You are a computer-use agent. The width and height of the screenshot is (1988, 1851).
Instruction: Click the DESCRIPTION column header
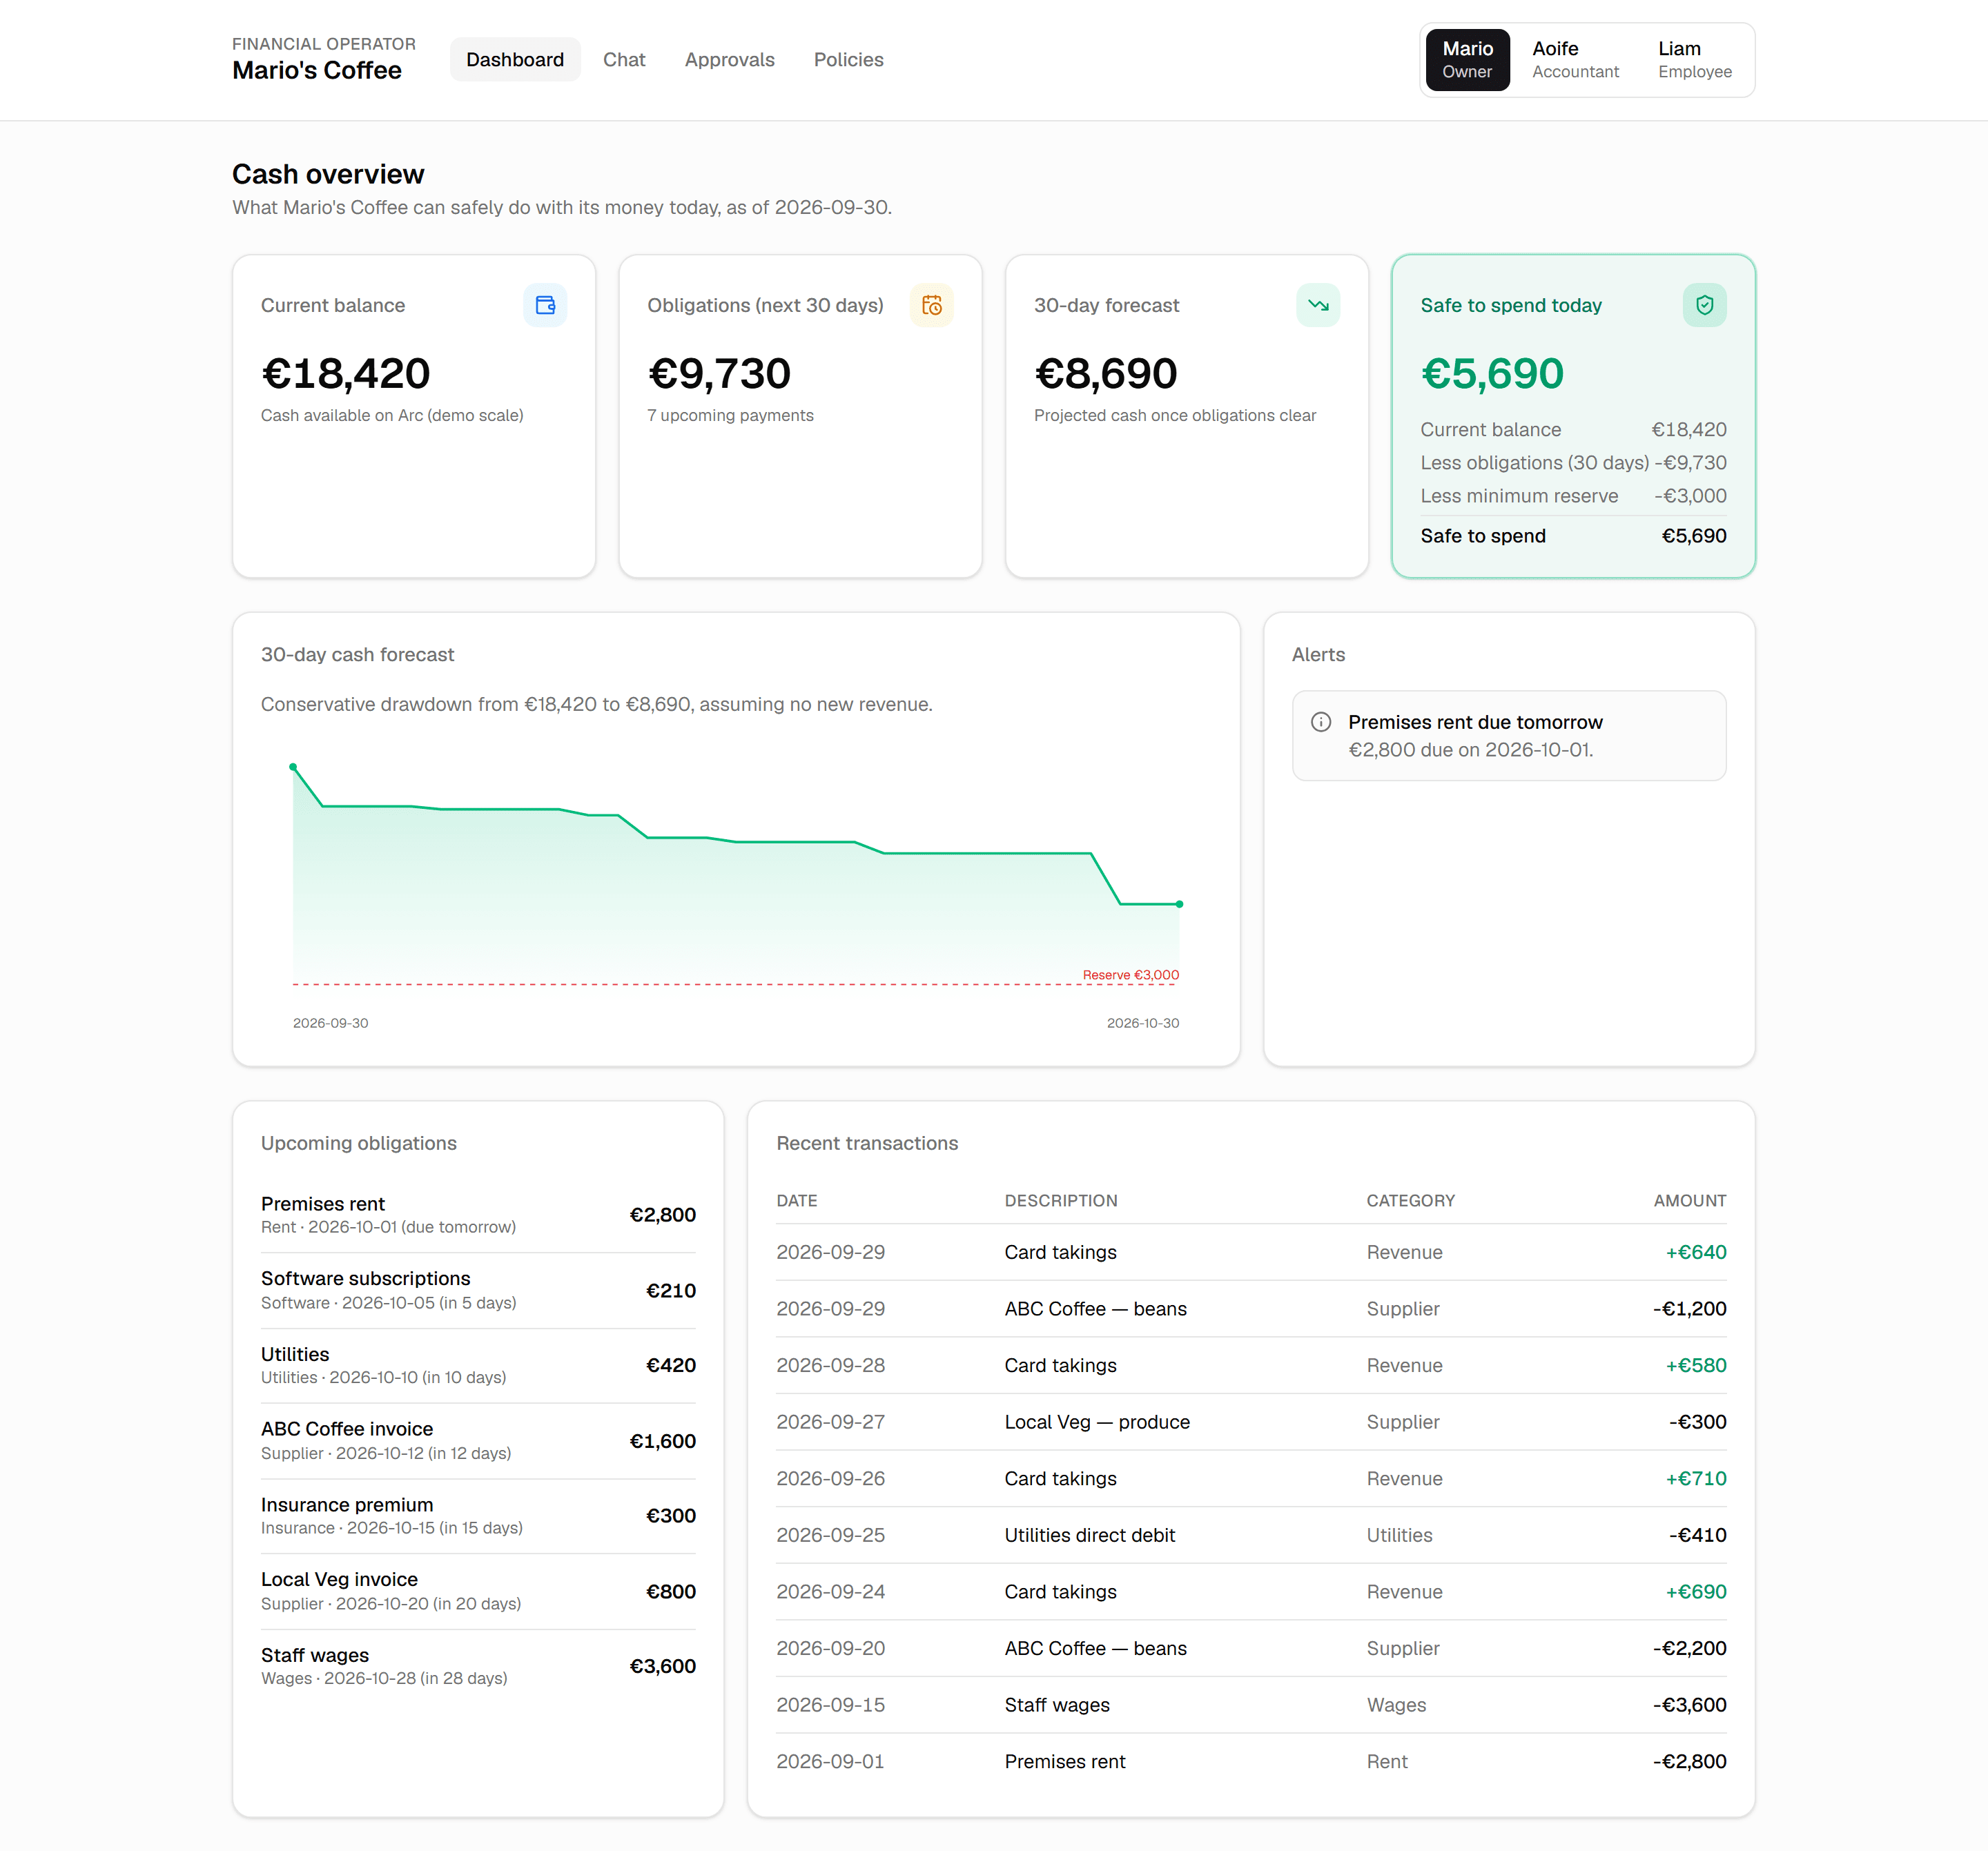[x=1061, y=1201]
